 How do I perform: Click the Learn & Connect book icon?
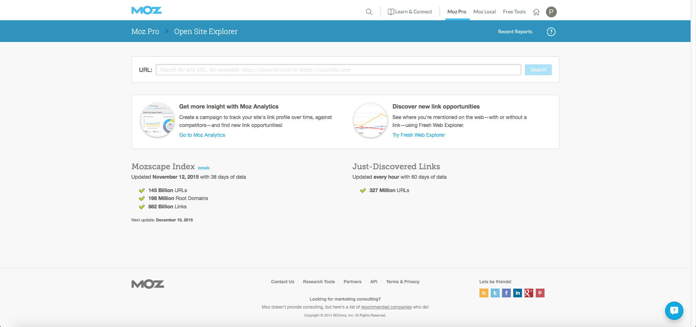(391, 12)
